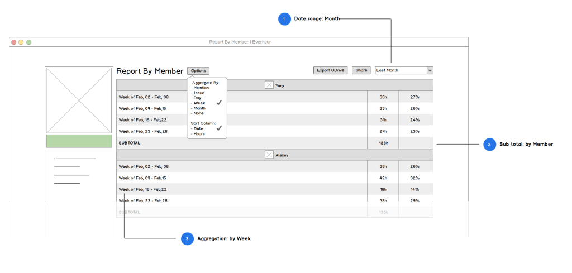Click the blue annotation marker 1

coord(284,19)
